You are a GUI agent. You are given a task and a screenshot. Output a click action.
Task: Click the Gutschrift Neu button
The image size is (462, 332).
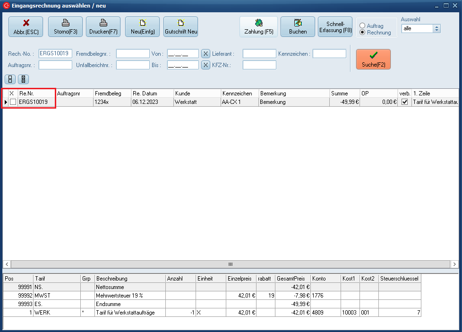coord(180,27)
